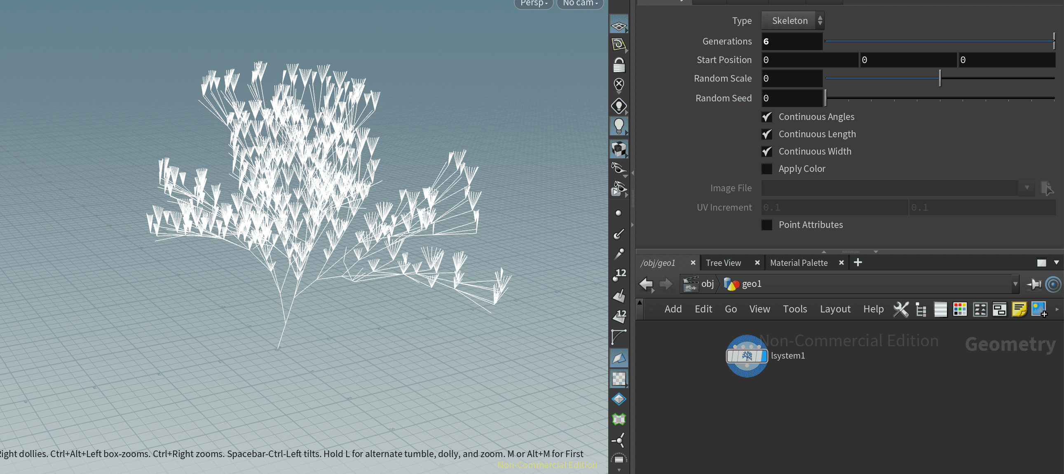
Task: Toggle the pin icon on the path bar
Action: (x=1034, y=284)
